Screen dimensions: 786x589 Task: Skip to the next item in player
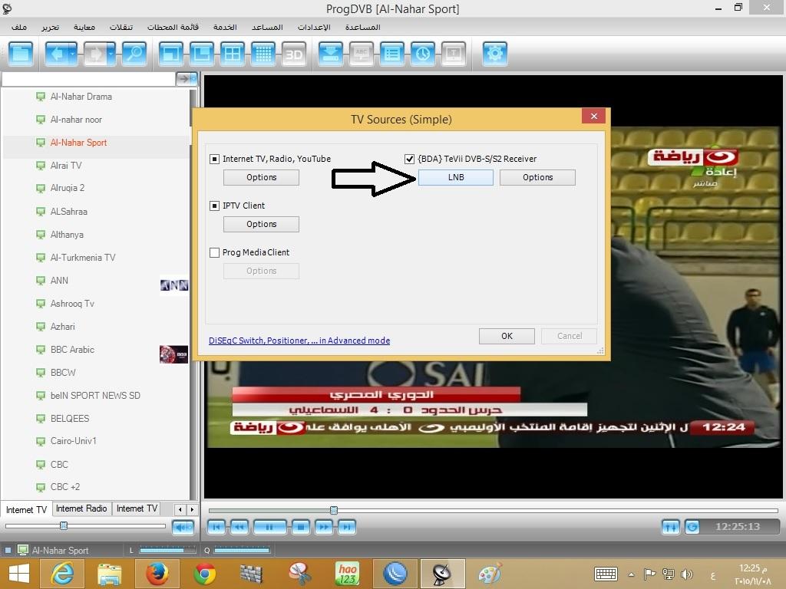(347, 527)
